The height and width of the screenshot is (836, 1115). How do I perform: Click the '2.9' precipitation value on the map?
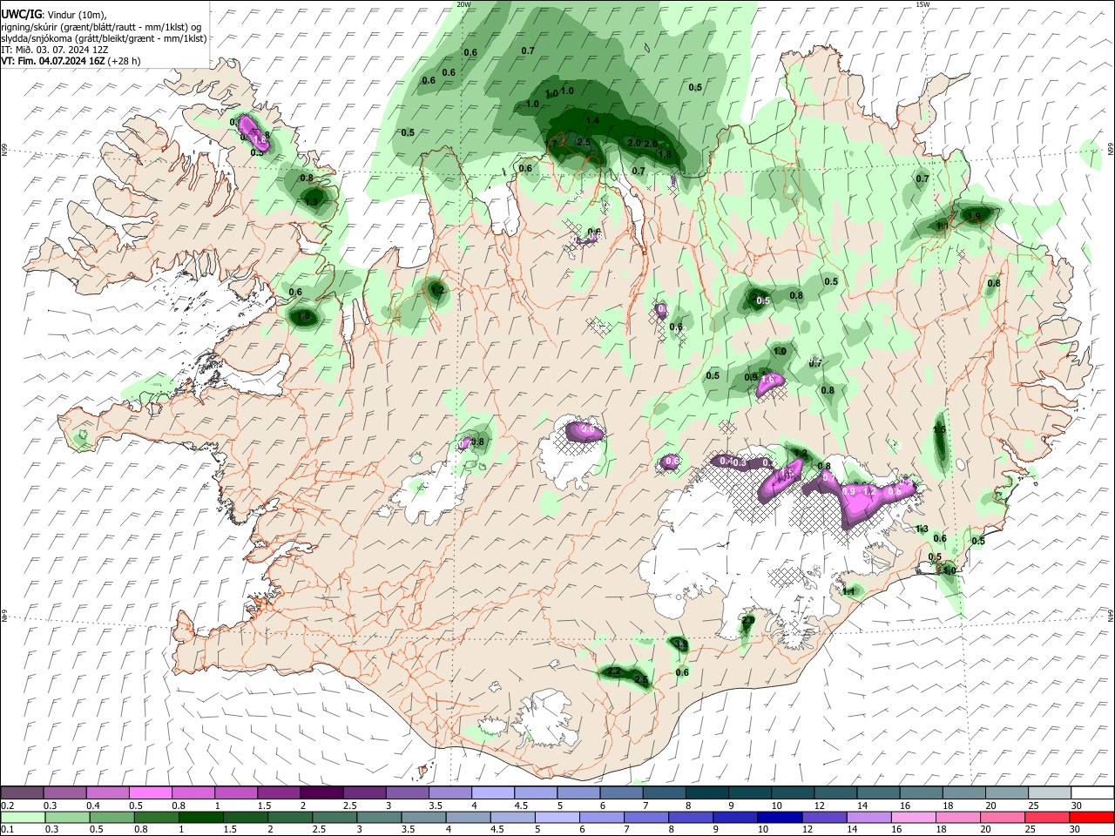click(x=747, y=620)
